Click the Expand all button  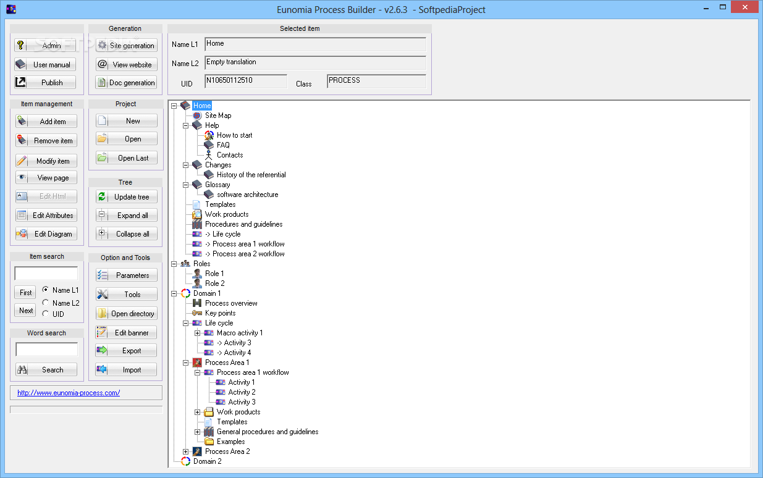pos(126,215)
